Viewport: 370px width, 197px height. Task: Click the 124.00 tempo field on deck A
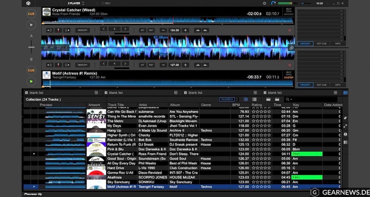pos(175,30)
